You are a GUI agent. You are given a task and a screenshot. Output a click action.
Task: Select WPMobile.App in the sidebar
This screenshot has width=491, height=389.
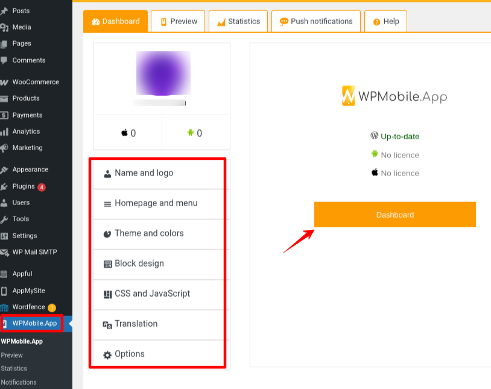[x=34, y=323]
